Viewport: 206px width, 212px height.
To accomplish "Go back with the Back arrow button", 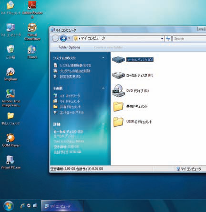I will click(x=55, y=38).
